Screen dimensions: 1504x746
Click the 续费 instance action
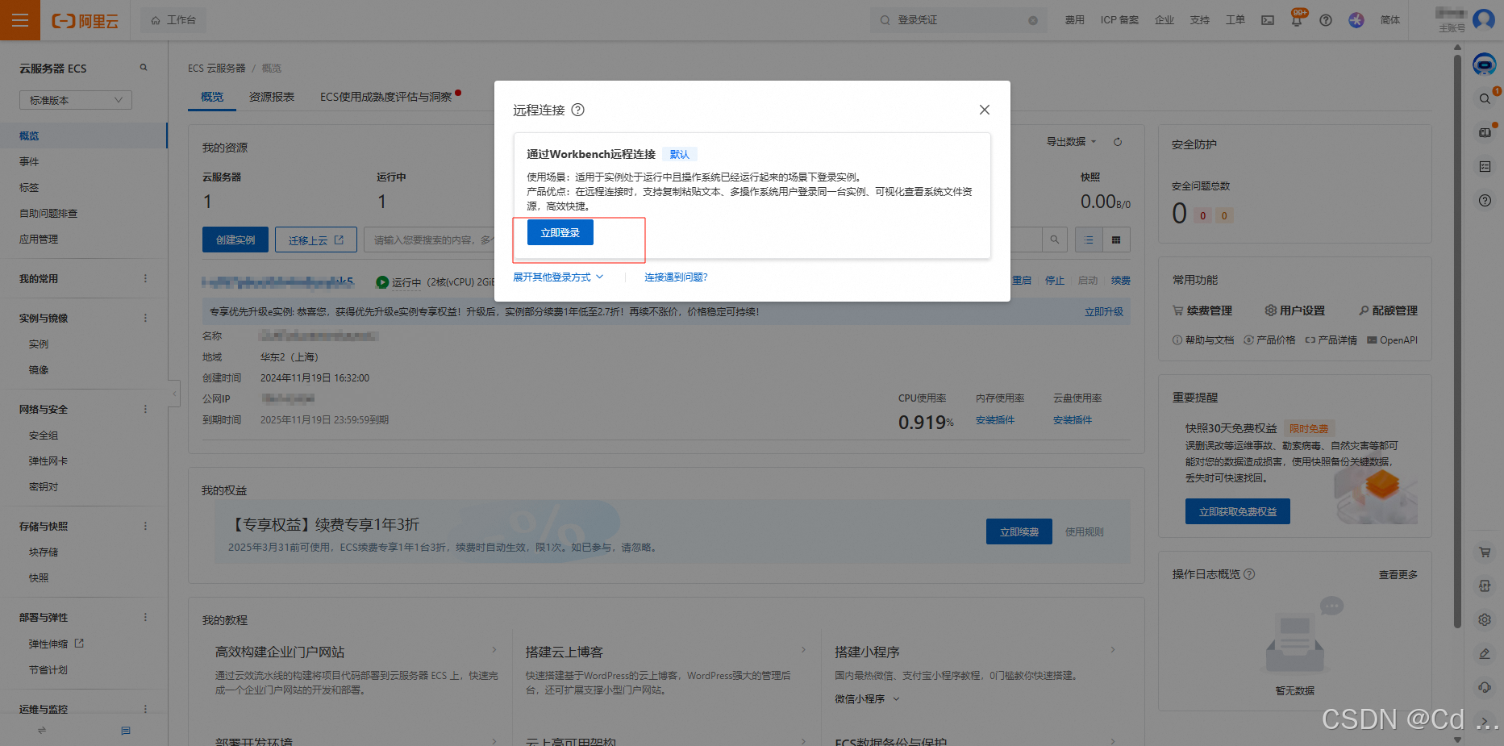pos(1121,281)
